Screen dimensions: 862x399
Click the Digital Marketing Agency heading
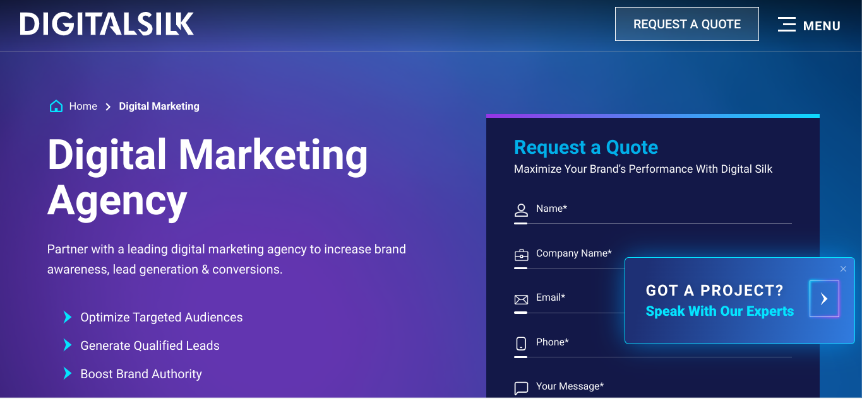tap(208, 178)
